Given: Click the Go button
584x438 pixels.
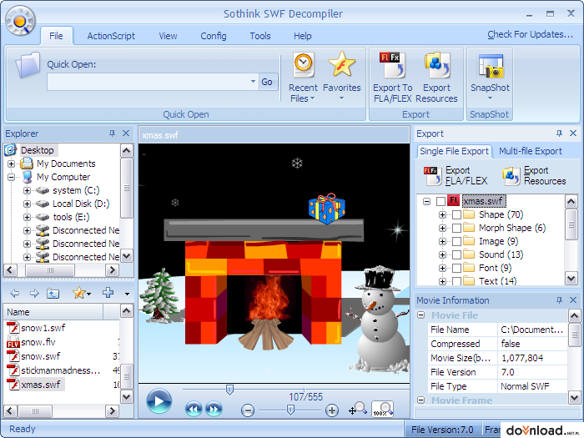Looking at the screenshot, I should coord(267,82).
